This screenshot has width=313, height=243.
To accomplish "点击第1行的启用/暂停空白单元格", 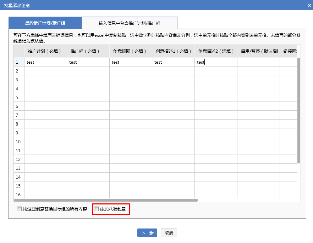I will [x=258, y=62].
